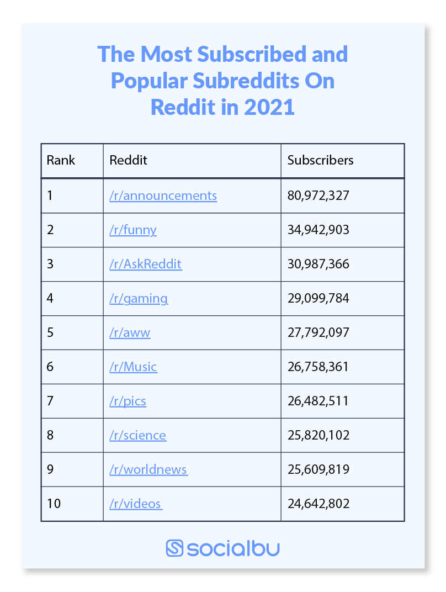Select the 80,972,327 subscriber count cell

tap(318, 195)
